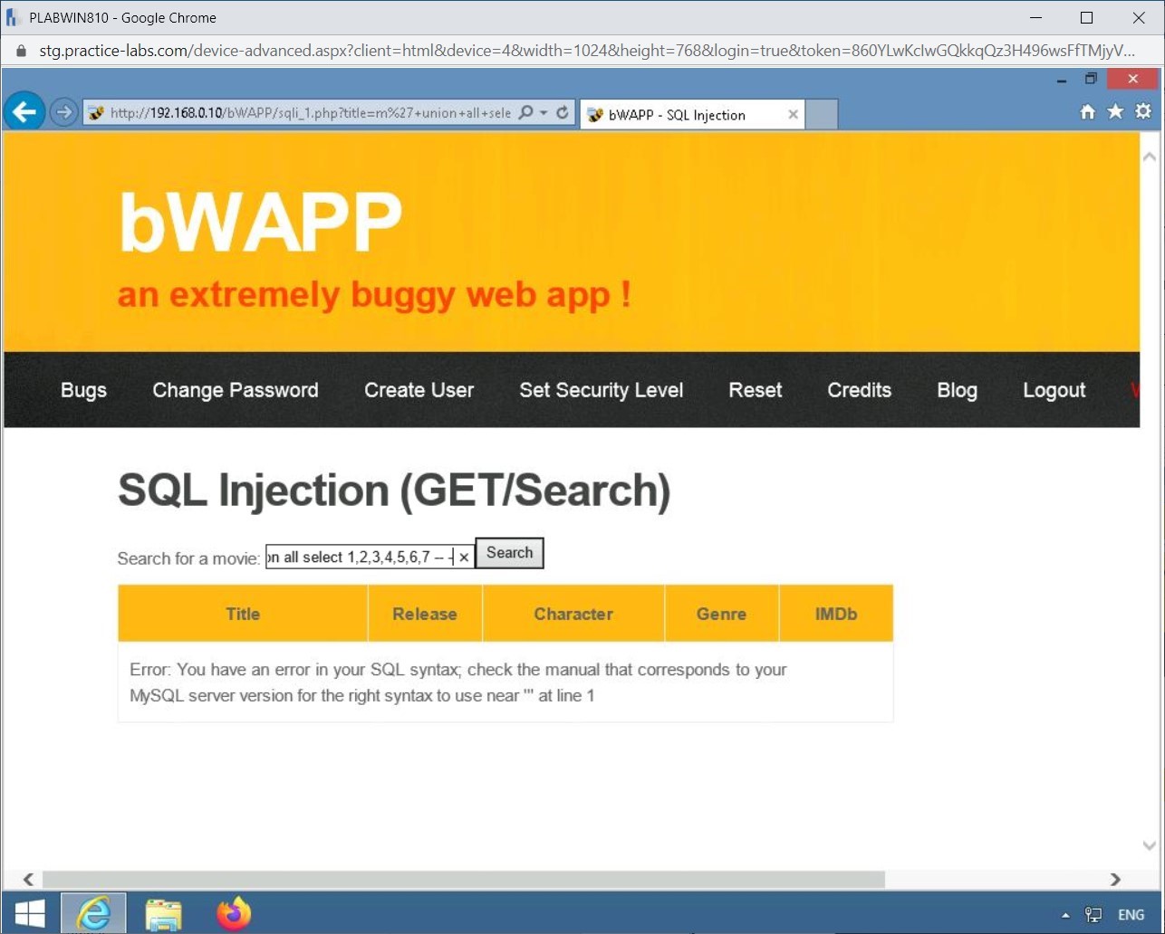Click the Search button

pyautogui.click(x=509, y=553)
